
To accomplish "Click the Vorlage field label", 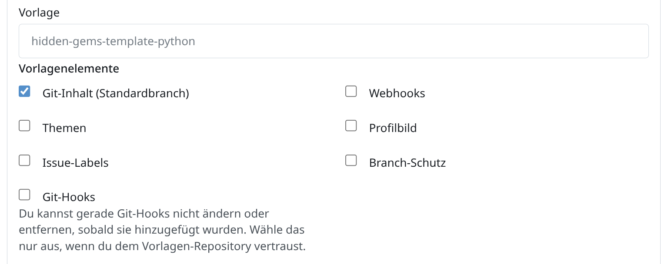I will 39,13.
